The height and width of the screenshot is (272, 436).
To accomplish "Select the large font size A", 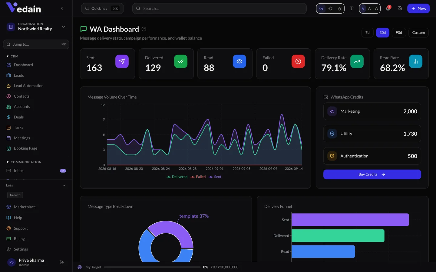I will (376, 8).
